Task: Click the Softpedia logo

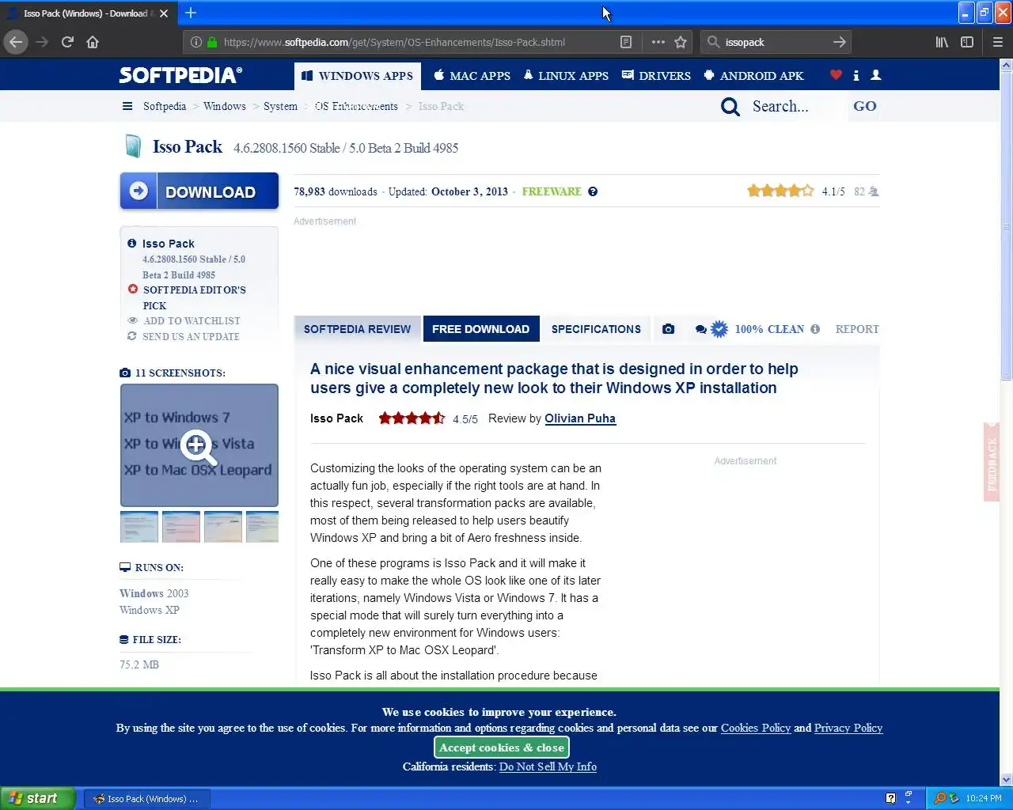Action: 180,75
